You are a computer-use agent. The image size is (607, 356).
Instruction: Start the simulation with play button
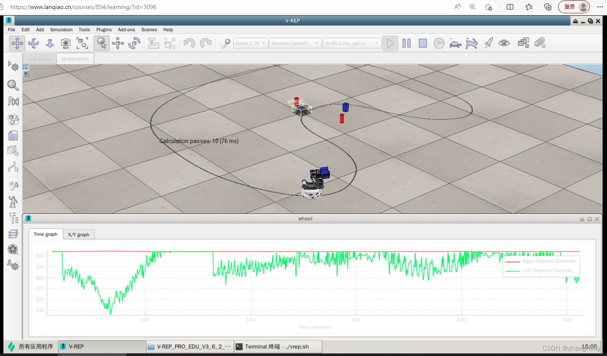coord(390,43)
